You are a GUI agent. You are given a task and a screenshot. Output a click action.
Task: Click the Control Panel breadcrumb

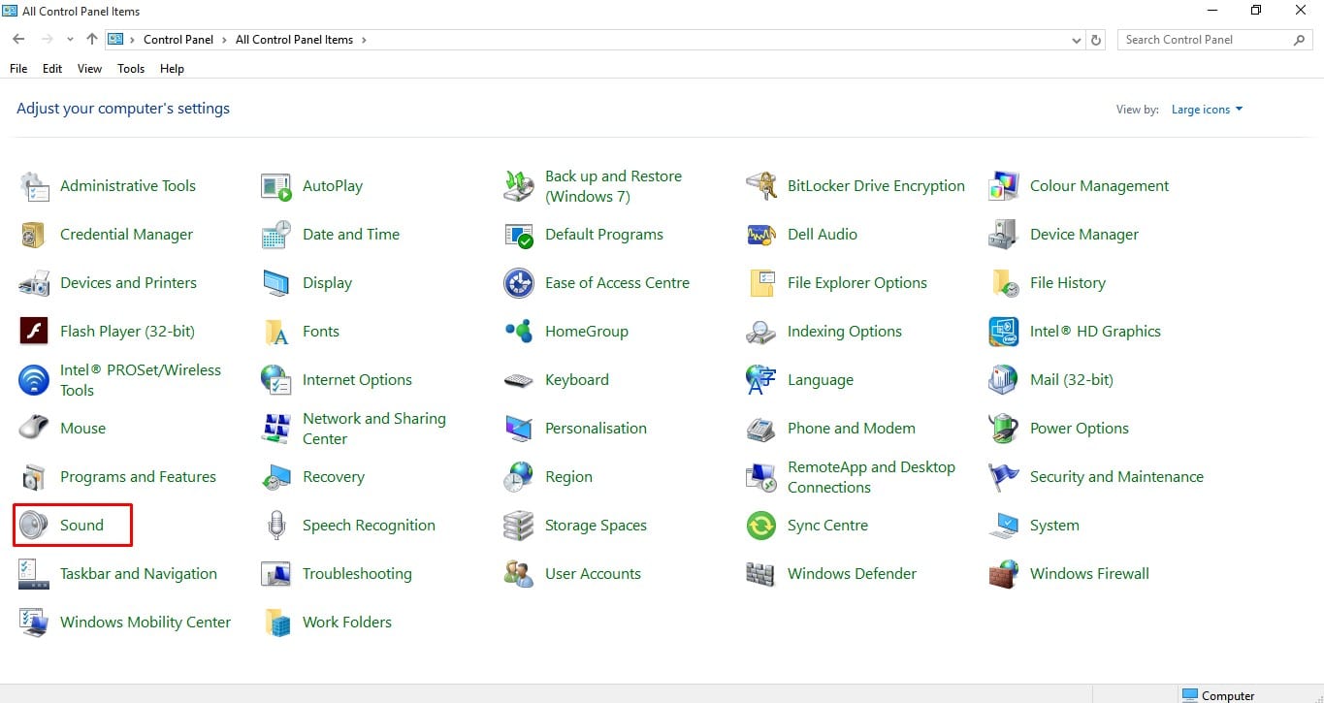(x=178, y=40)
